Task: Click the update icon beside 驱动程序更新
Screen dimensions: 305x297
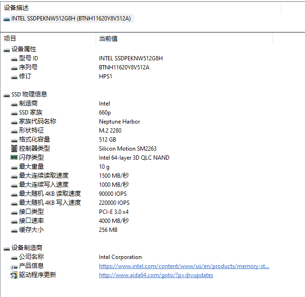Action: point(14,275)
